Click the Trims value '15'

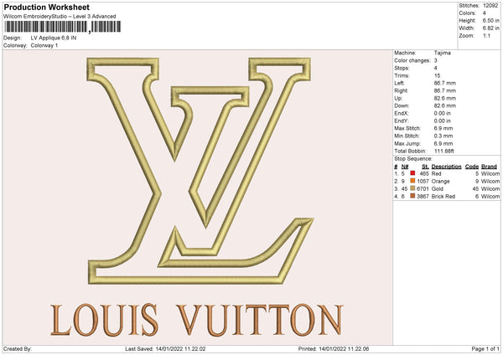click(x=437, y=75)
